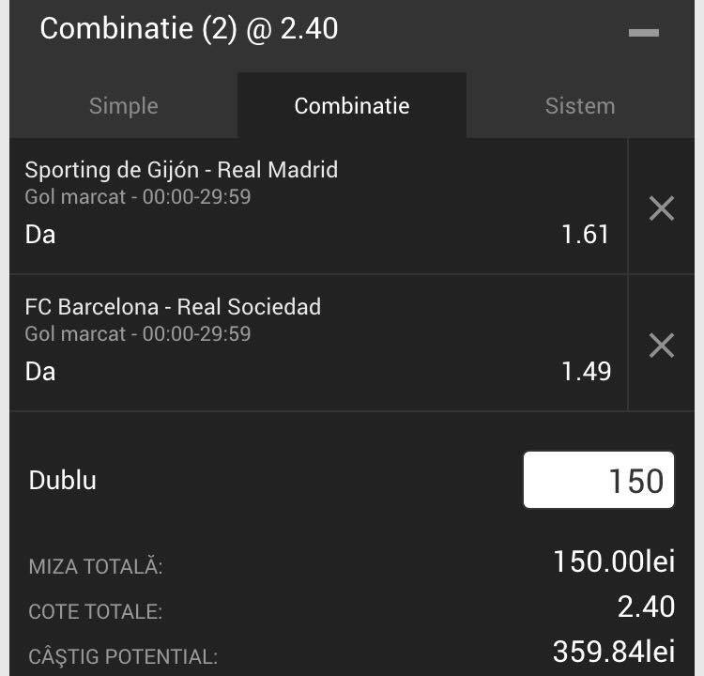Viewport: 704px width, 676px height.
Task: Click the 1.61 odds value
Action: [x=586, y=234]
